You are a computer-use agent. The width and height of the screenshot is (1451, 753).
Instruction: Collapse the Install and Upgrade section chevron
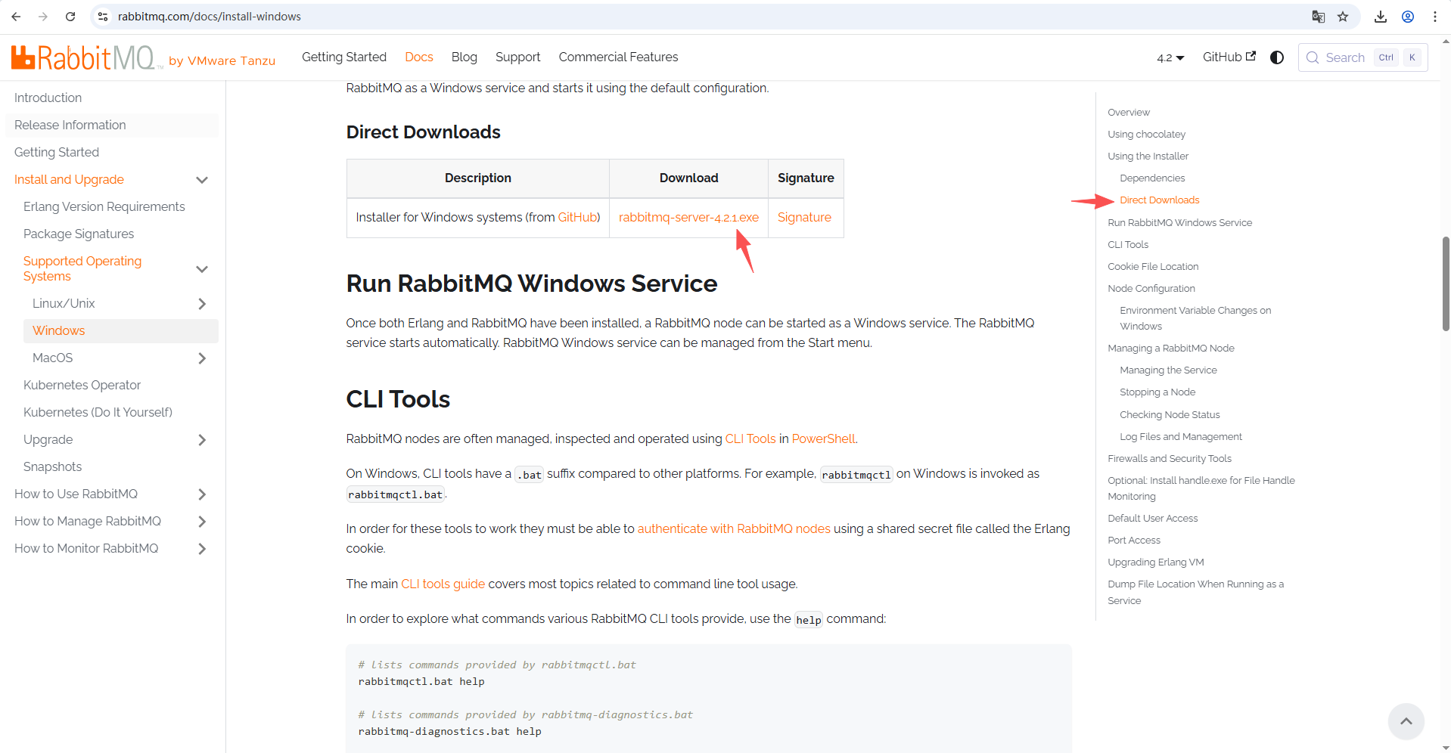202,180
